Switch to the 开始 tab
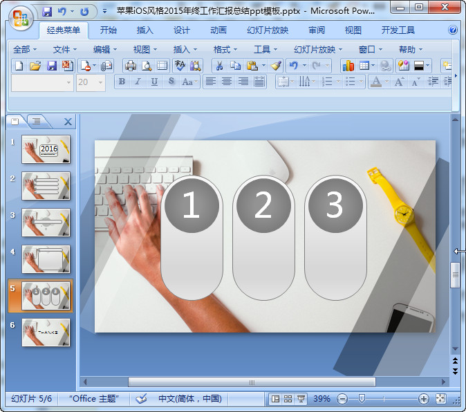The image size is (466, 412). (108, 30)
